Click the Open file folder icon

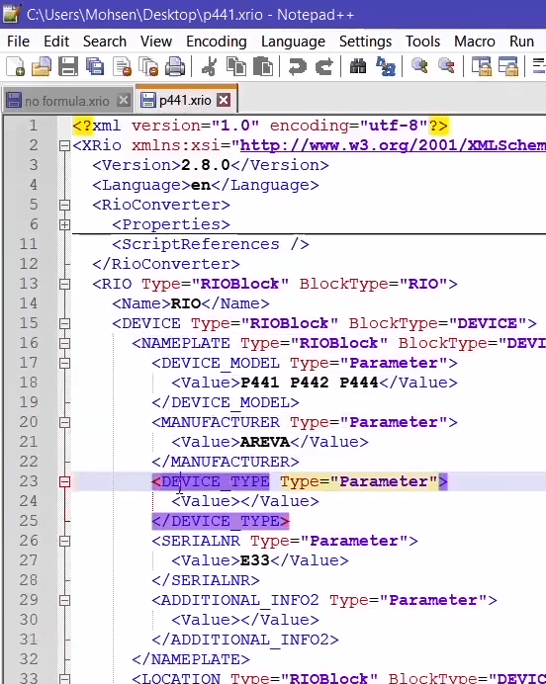(42, 67)
